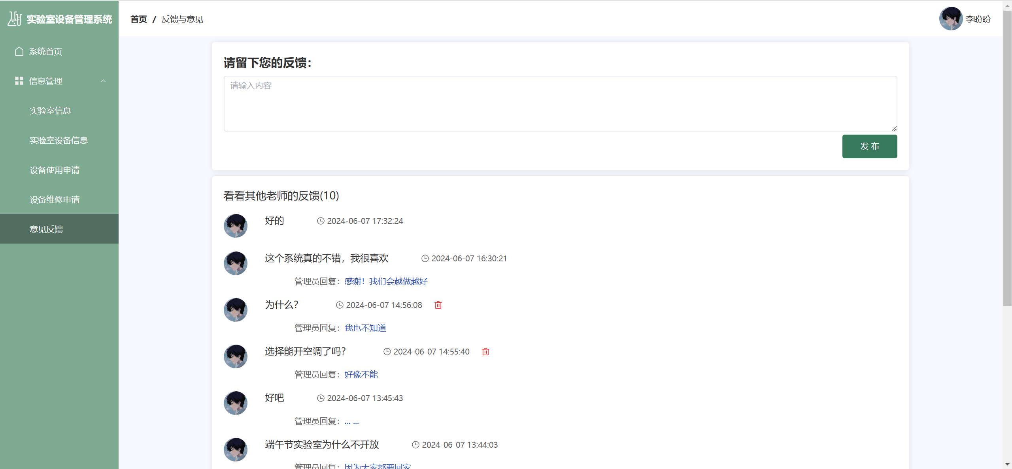Delete the 选择能开空调了吗? feedback via trash icon
The image size is (1012, 469).
coord(485,351)
